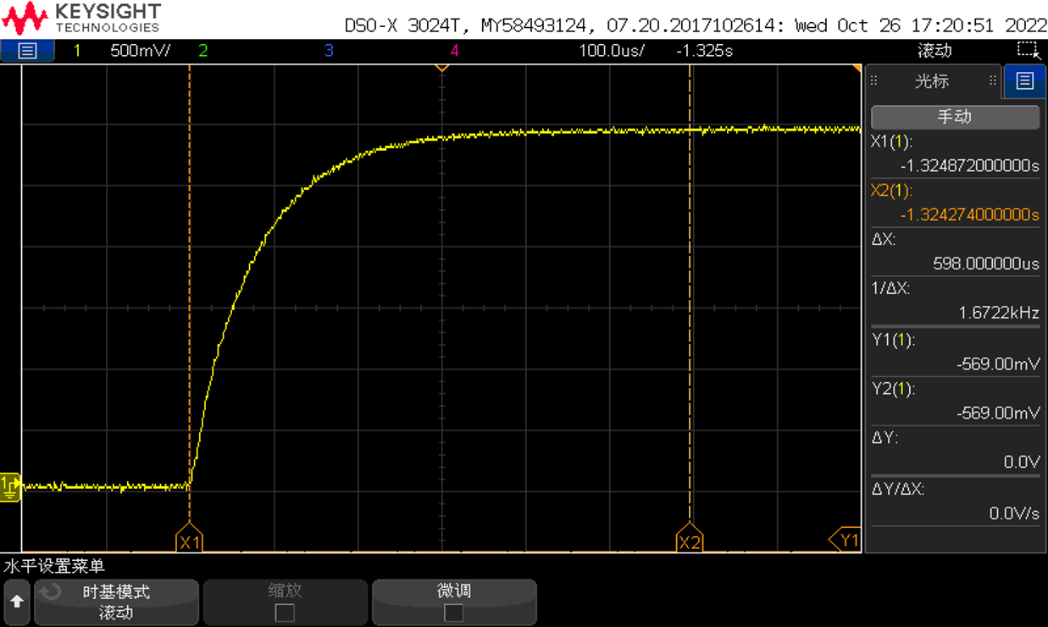This screenshot has width=1048, height=627.
Task: Open the 时基模式 time base mode selector
Action: (x=115, y=602)
